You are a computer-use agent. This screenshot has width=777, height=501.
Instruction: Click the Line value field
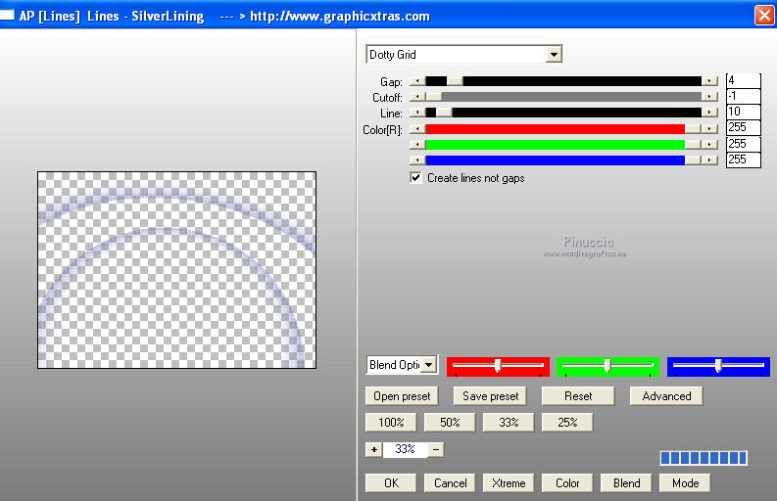point(744,112)
